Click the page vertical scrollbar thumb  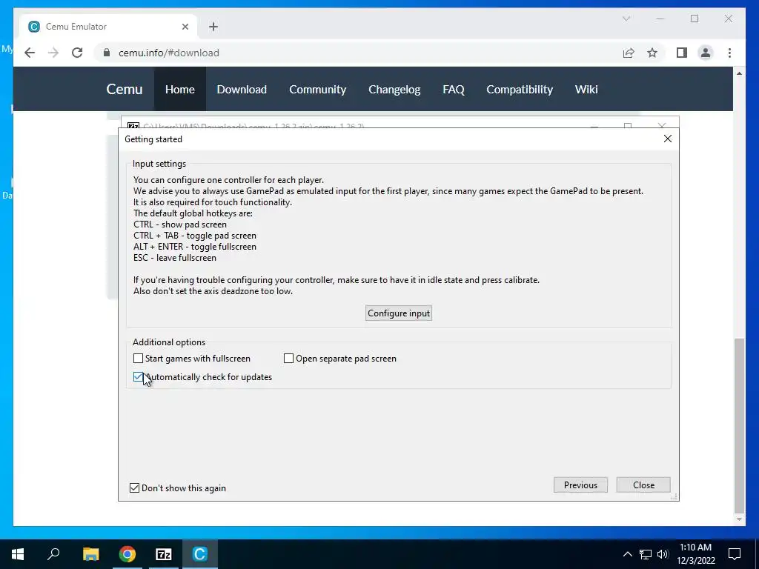click(x=739, y=426)
